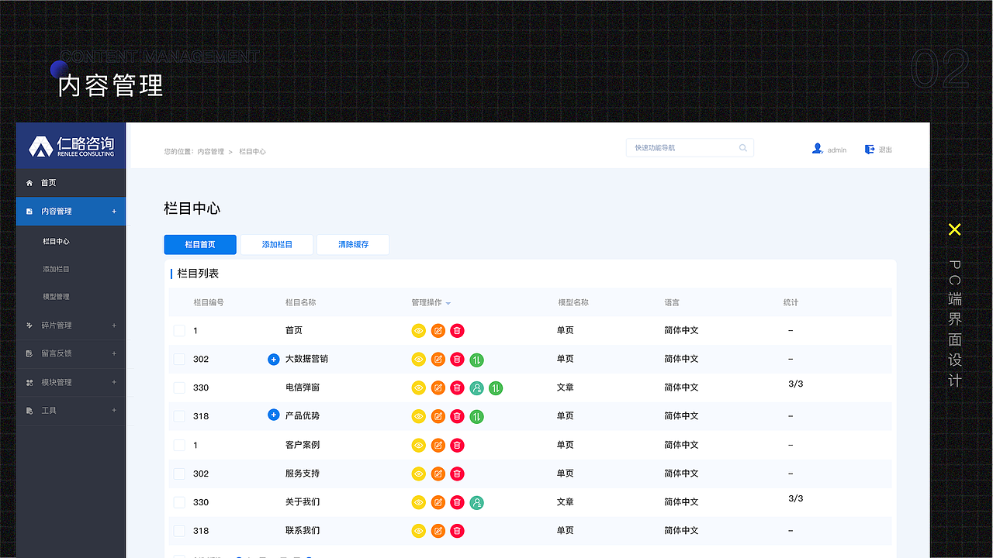Image resolution: width=993 pixels, height=558 pixels.
Task: Expand the 工具 sidebar section
Action: [114, 411]
